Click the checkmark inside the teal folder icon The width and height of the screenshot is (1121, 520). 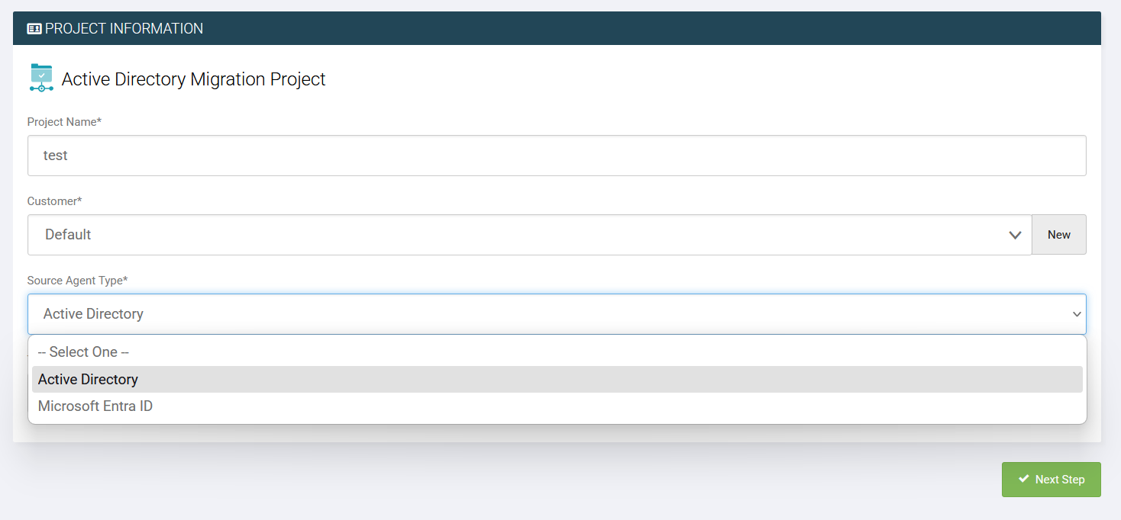tap(40, 74)
